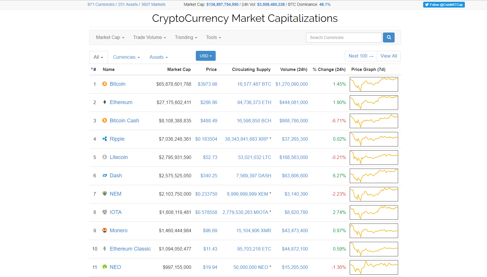Click Bitcoin price $3973.98
487x277 pixels.
(x=208, y=84)
